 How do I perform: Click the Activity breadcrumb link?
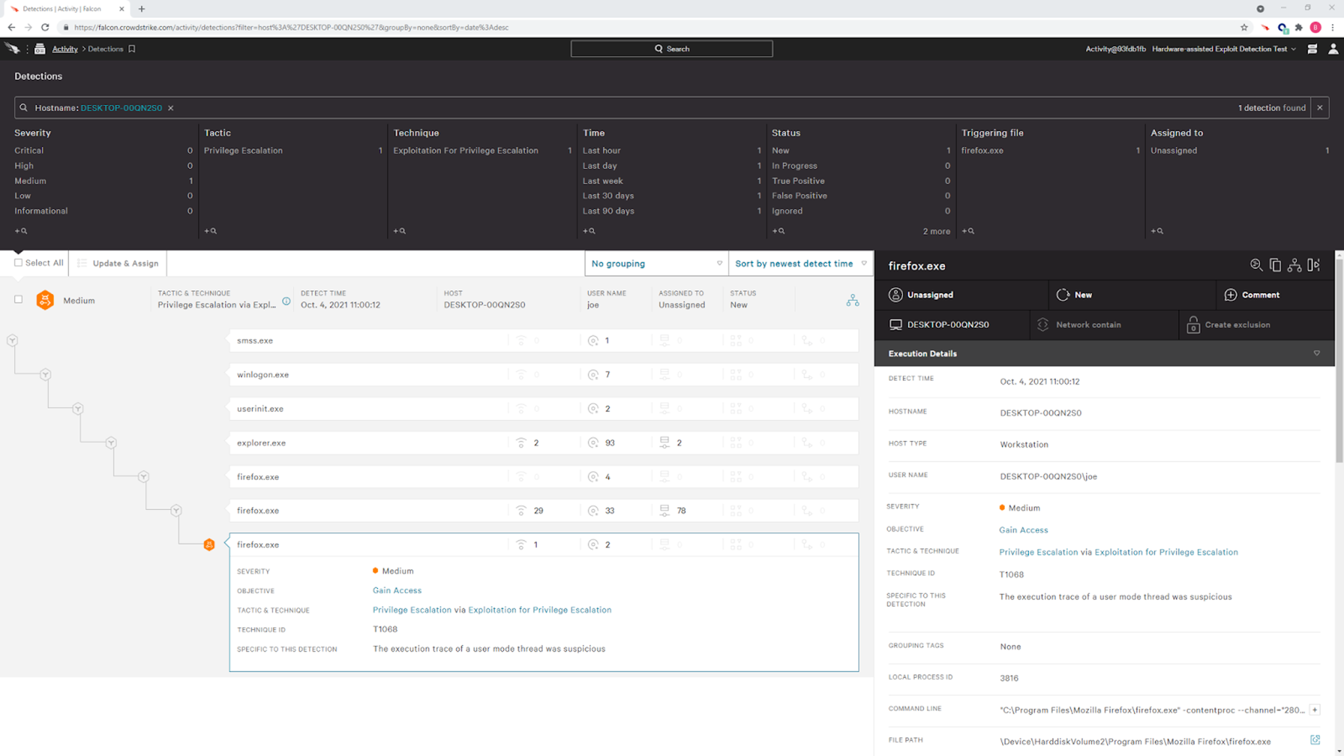click(65, 49)
